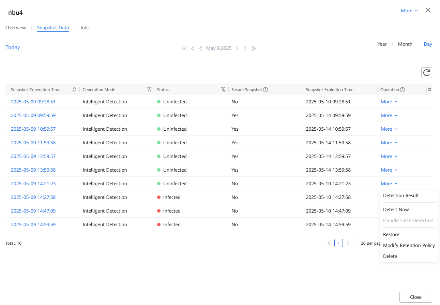Image resolution: width=440 pixels, height=305 pixels.
Task: Click the Close button
Action: pos(415,297)
